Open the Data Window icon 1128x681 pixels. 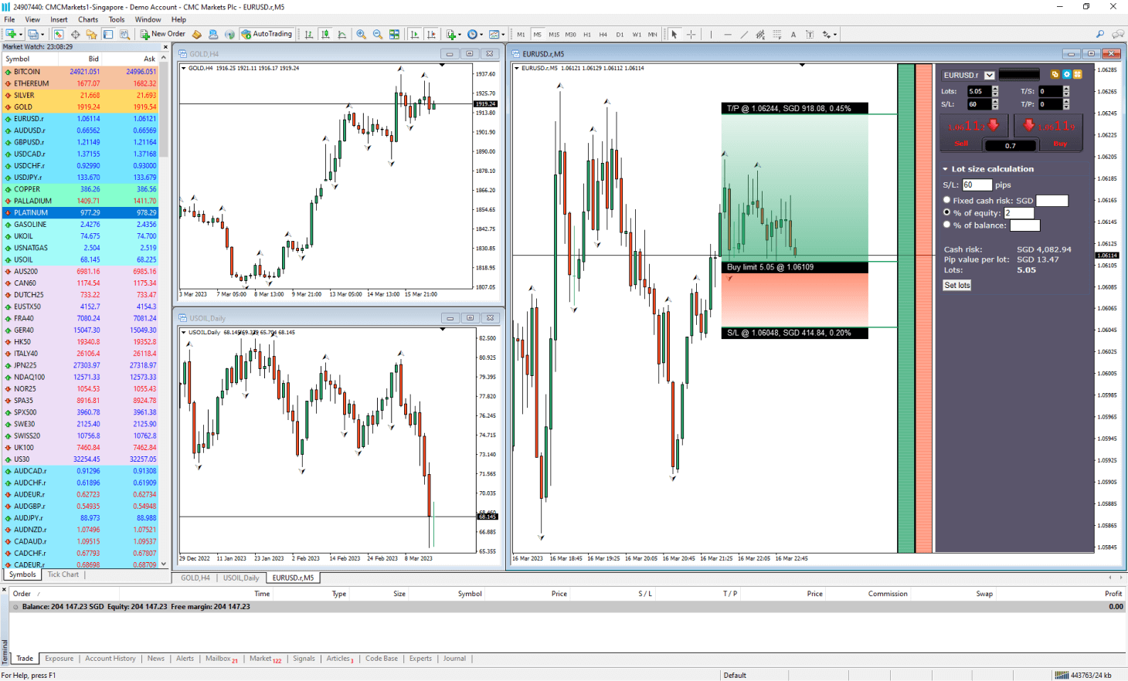pyautogui.click(x=124, y=34)
